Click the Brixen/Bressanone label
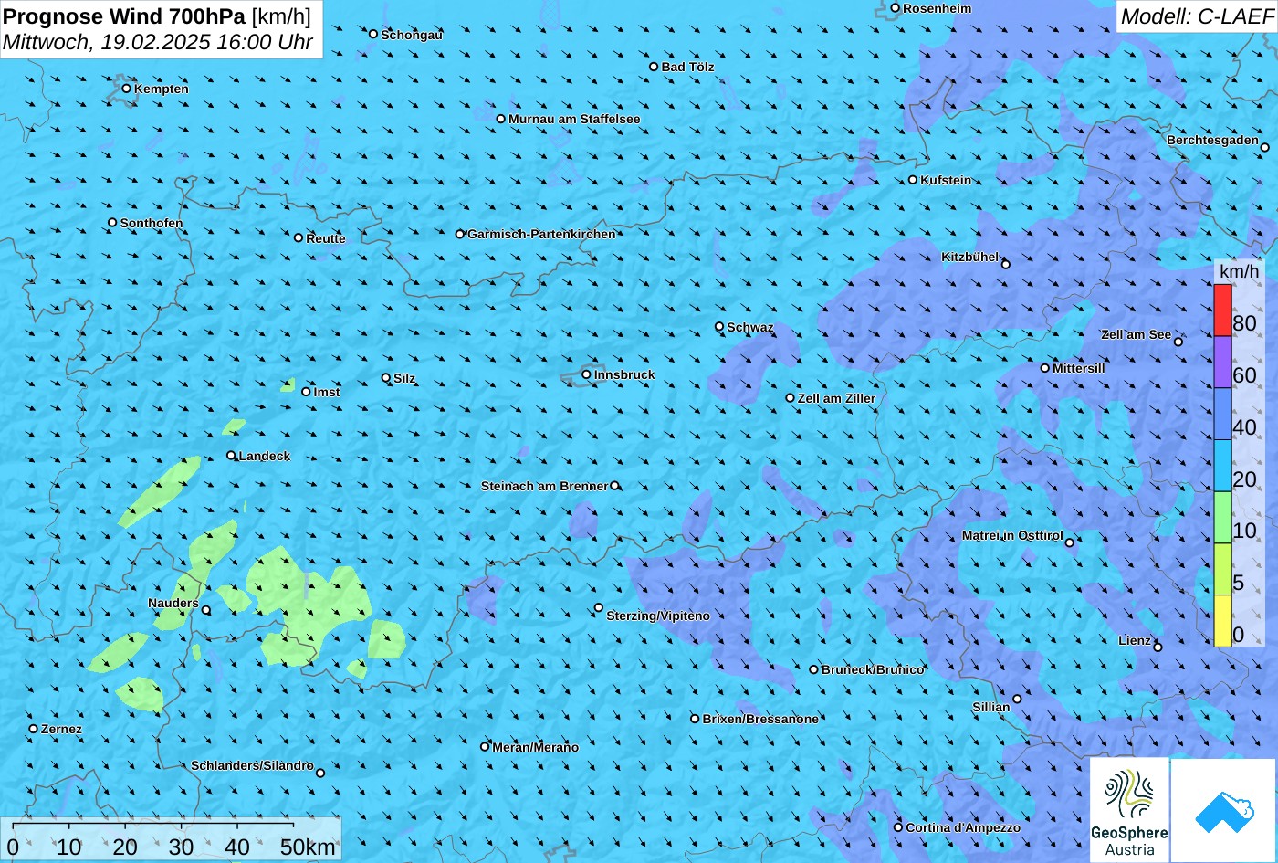This screenshot has height=863, width=1278. pyautogui.click(x=760, y=719)
